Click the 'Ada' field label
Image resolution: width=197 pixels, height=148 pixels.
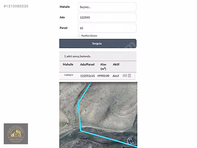[62, 17]
